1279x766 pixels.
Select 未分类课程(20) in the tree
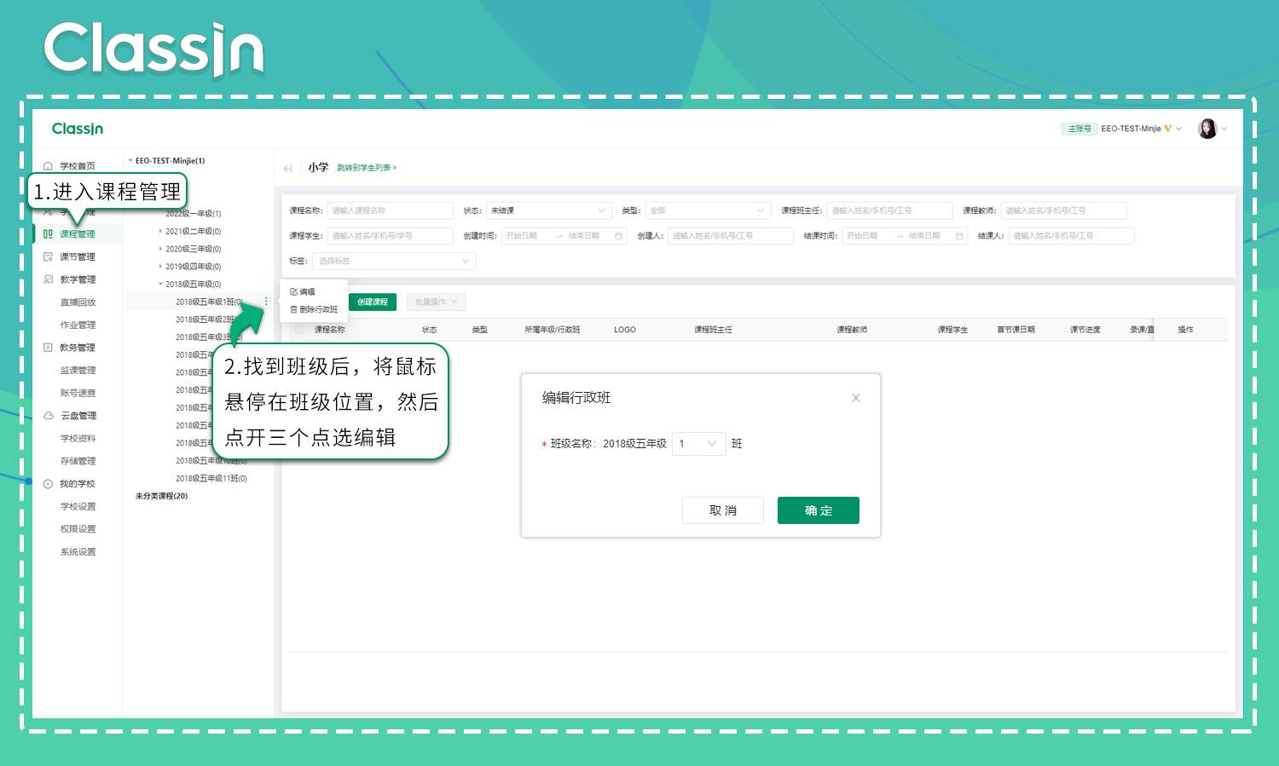tap(161, 496)
